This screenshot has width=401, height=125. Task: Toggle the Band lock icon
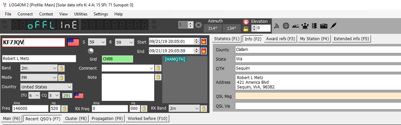(x=61, y=68)
